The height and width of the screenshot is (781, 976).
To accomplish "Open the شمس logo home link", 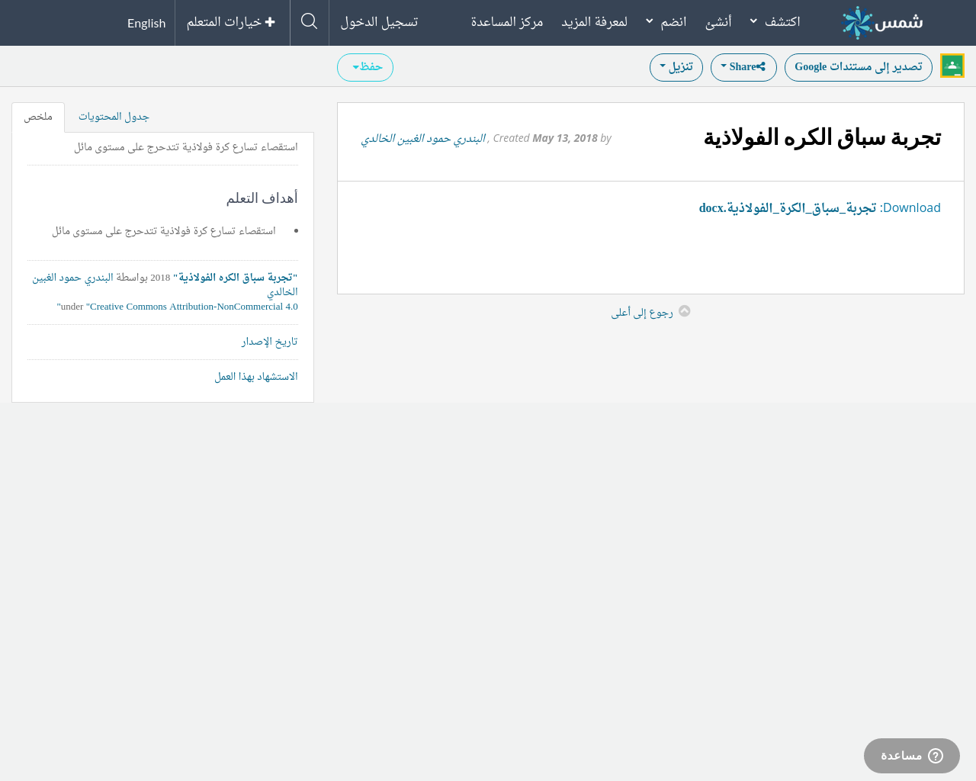I will (x=882, y=23).
